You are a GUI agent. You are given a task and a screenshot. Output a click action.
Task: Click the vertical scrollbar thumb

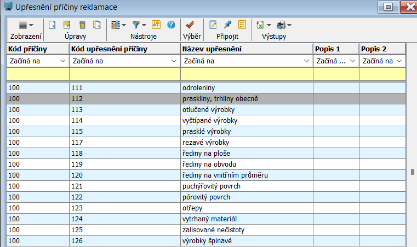412,172
